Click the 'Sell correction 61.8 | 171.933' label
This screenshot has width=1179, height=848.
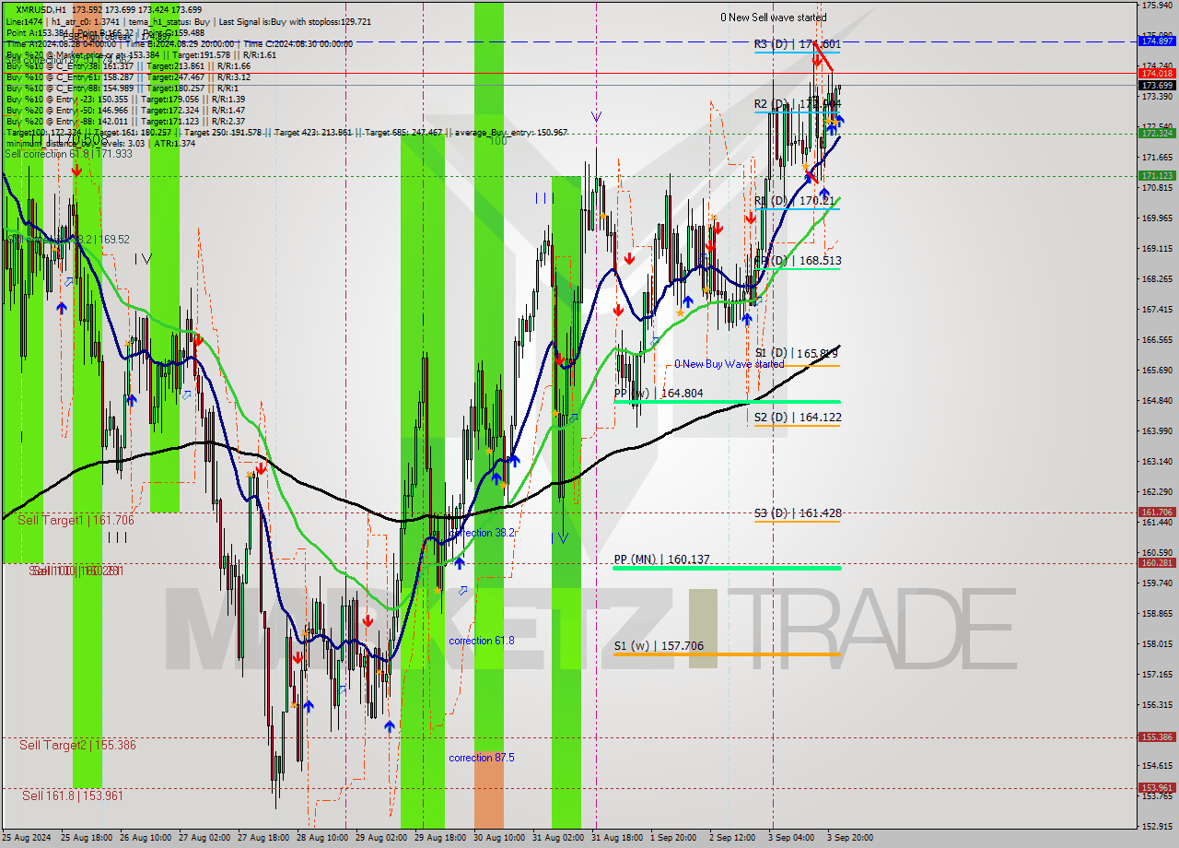pyautogui.click(x=68, y=153)
